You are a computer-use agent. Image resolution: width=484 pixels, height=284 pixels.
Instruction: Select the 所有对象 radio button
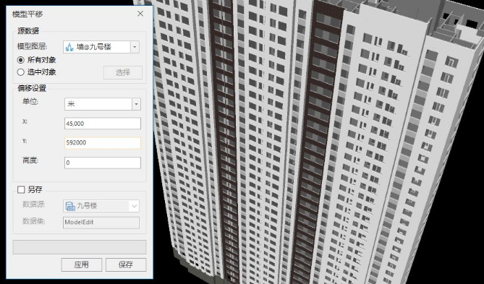(x=21, y=60)
